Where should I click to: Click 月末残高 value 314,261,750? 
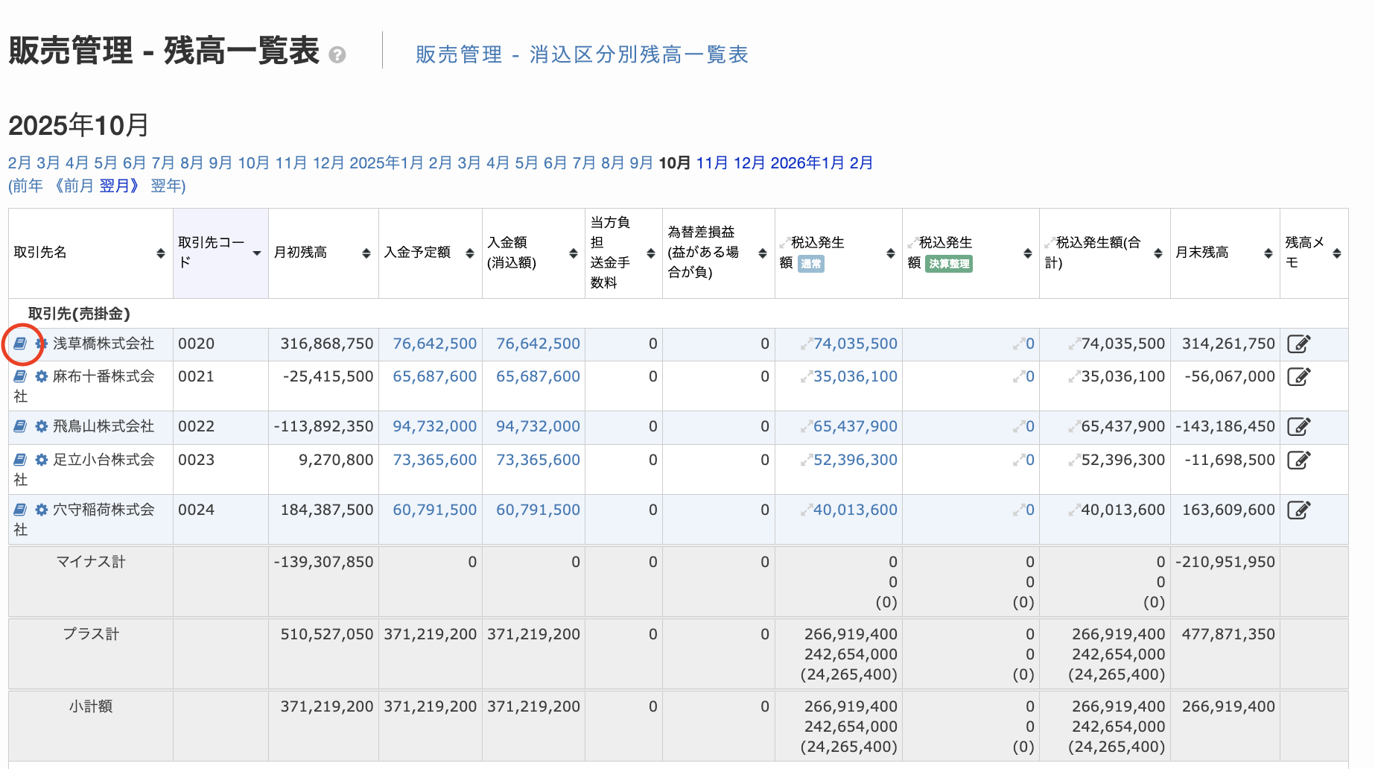tap(1228, 344)
